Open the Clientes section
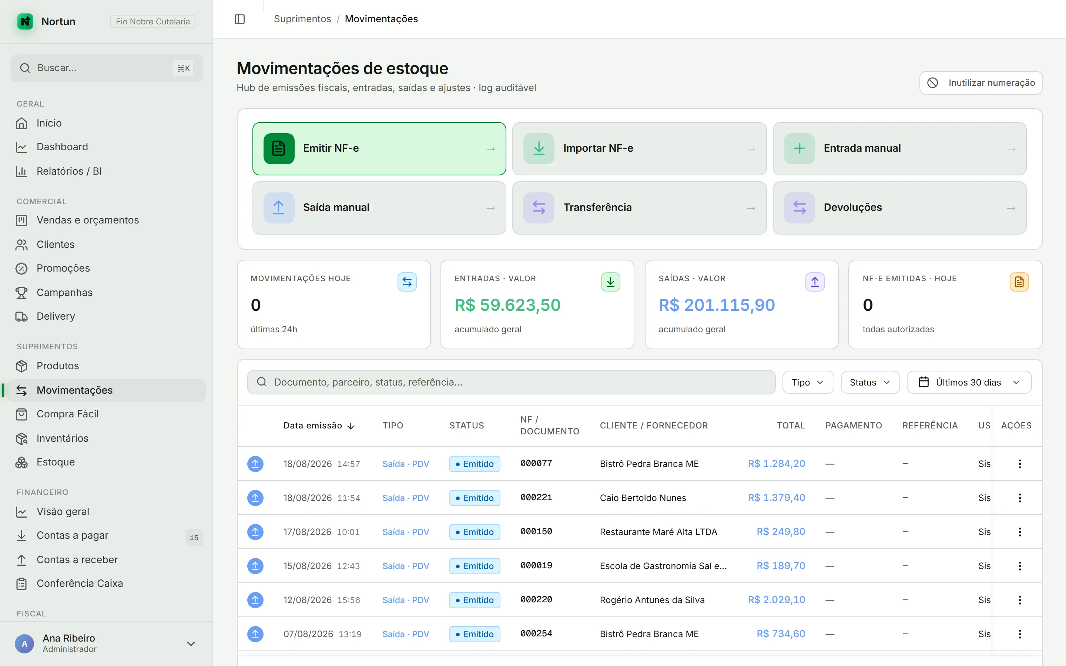Screen dimensions: 1066x666 107,244
